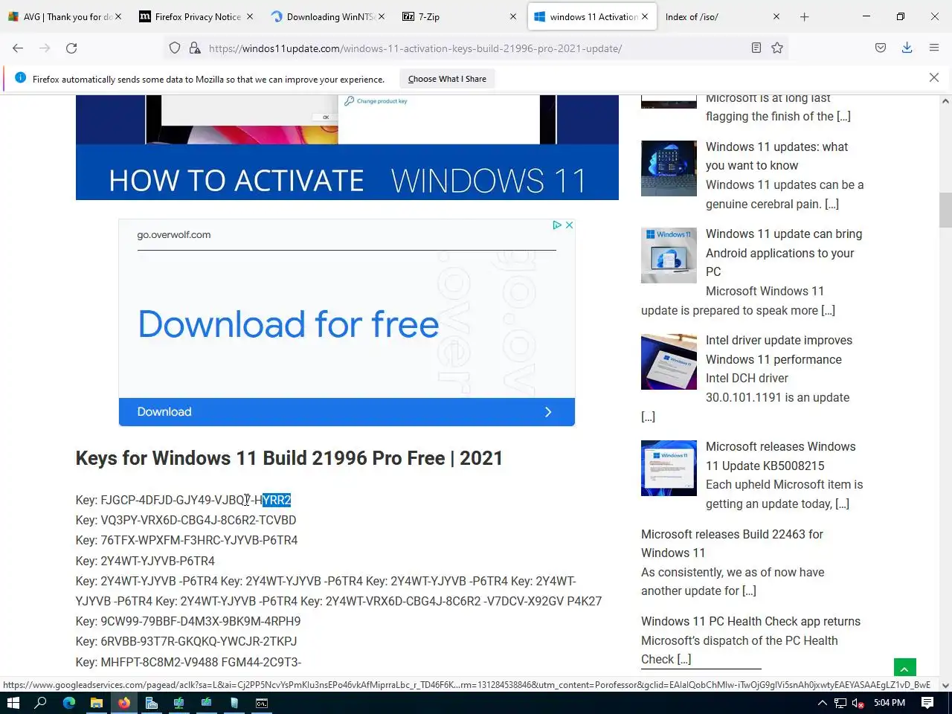
Task: Open Windows 11 update can bring Android article
Action: click(x=784, y=253)
